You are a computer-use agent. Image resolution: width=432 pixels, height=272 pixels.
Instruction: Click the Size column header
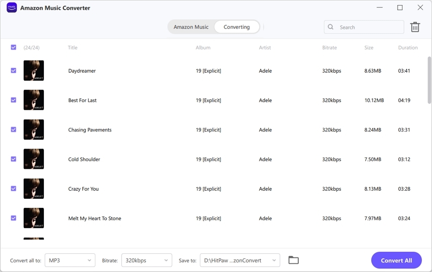[x=369, y=48]
